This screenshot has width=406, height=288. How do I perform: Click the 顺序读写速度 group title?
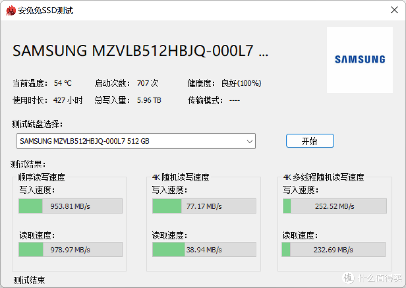pos(41,177)
